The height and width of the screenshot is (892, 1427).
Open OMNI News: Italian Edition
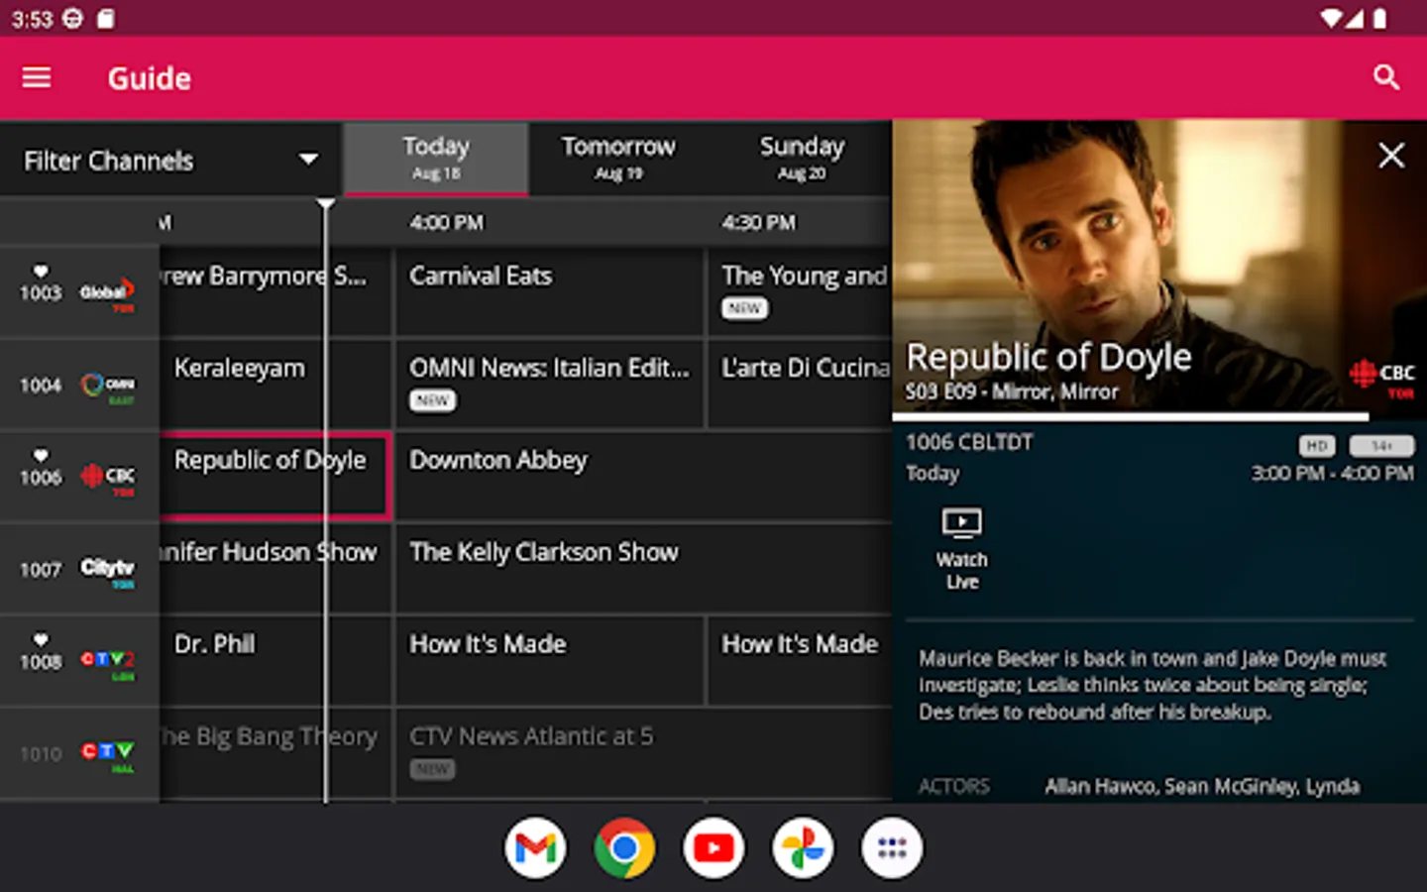pyautogui.click(x=550, y=384)
